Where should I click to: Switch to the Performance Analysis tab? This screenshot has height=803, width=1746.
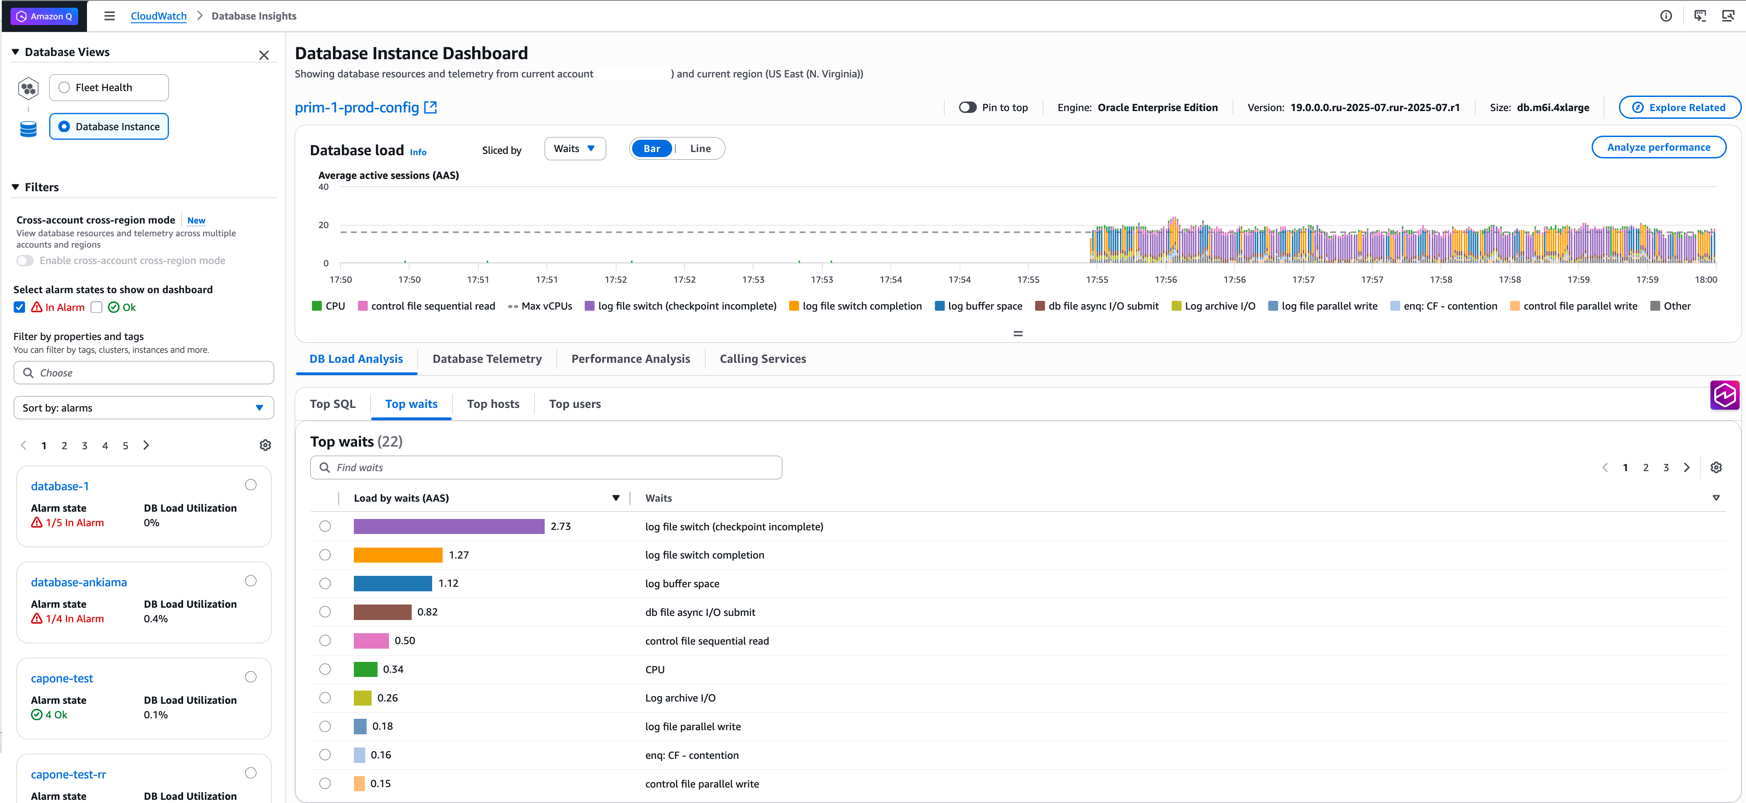630,359
